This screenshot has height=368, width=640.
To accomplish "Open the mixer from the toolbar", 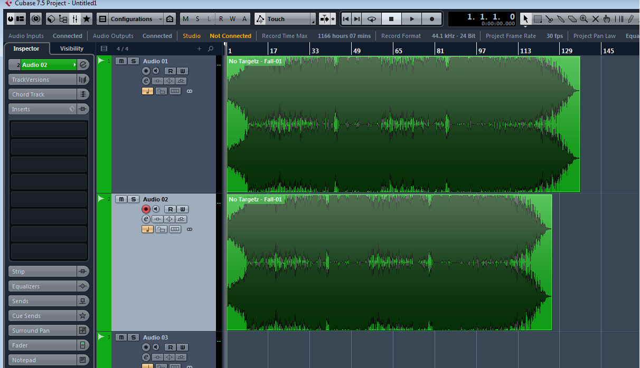I will pyautogui.click(x=75, y=19).
